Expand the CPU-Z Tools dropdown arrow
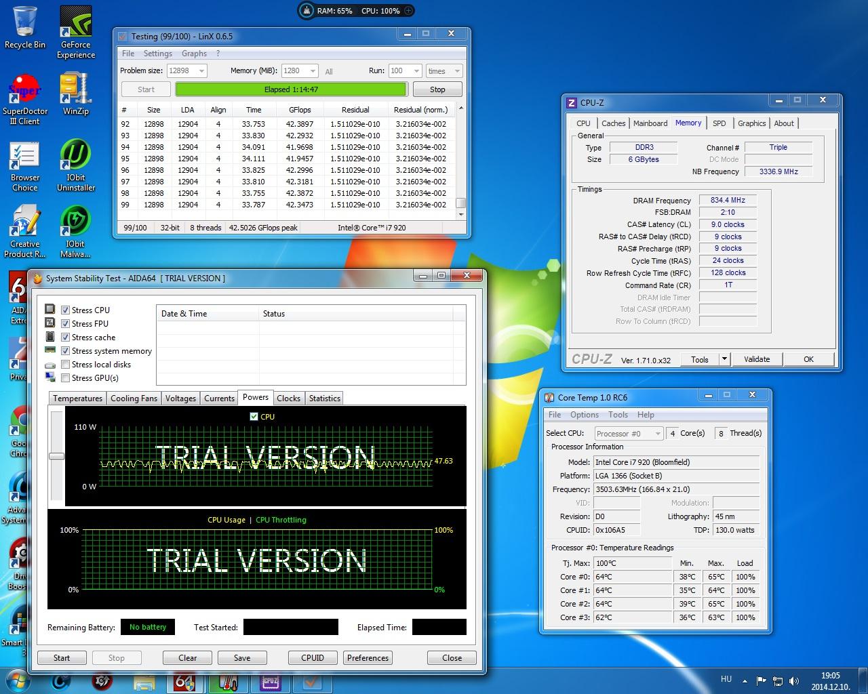The width and height of the screenshot is (868, 694). pyautogui.click(x=724, y=359)
